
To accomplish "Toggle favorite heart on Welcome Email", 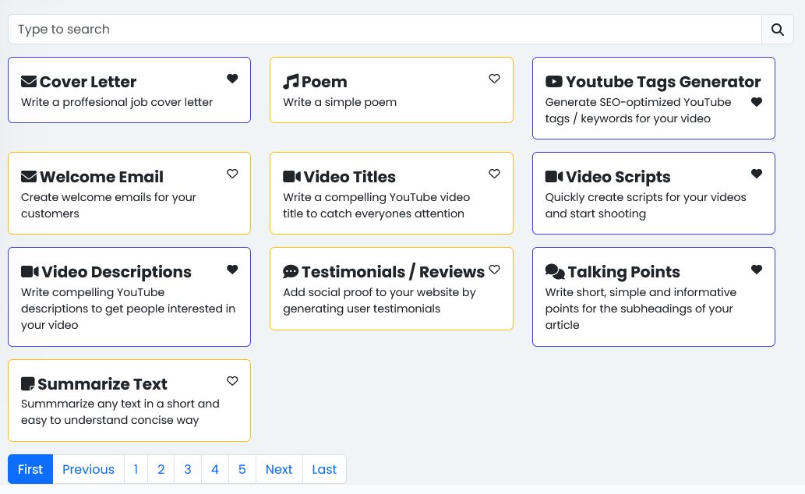I will pos(232,174).
